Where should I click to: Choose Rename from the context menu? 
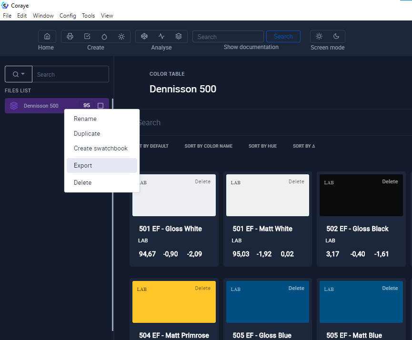point(102,119)
